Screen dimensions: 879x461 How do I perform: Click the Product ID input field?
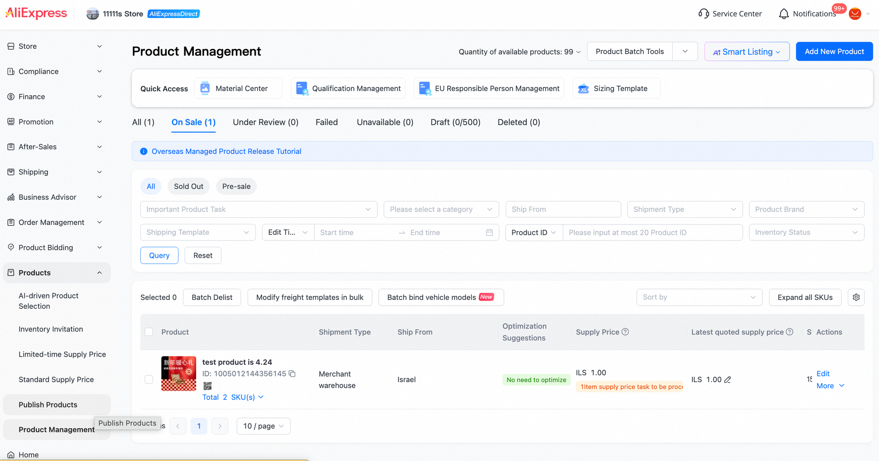pos(653,232)
